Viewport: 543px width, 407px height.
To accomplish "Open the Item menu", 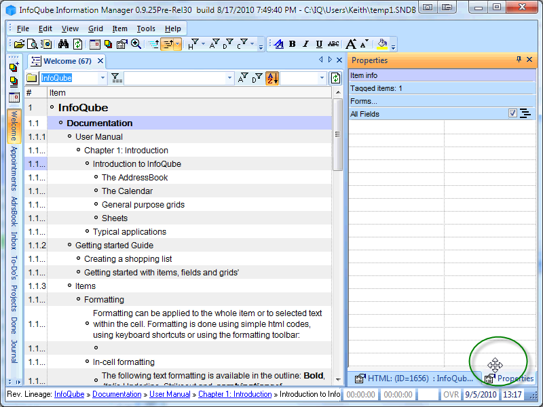I will (x=120, y=28).
